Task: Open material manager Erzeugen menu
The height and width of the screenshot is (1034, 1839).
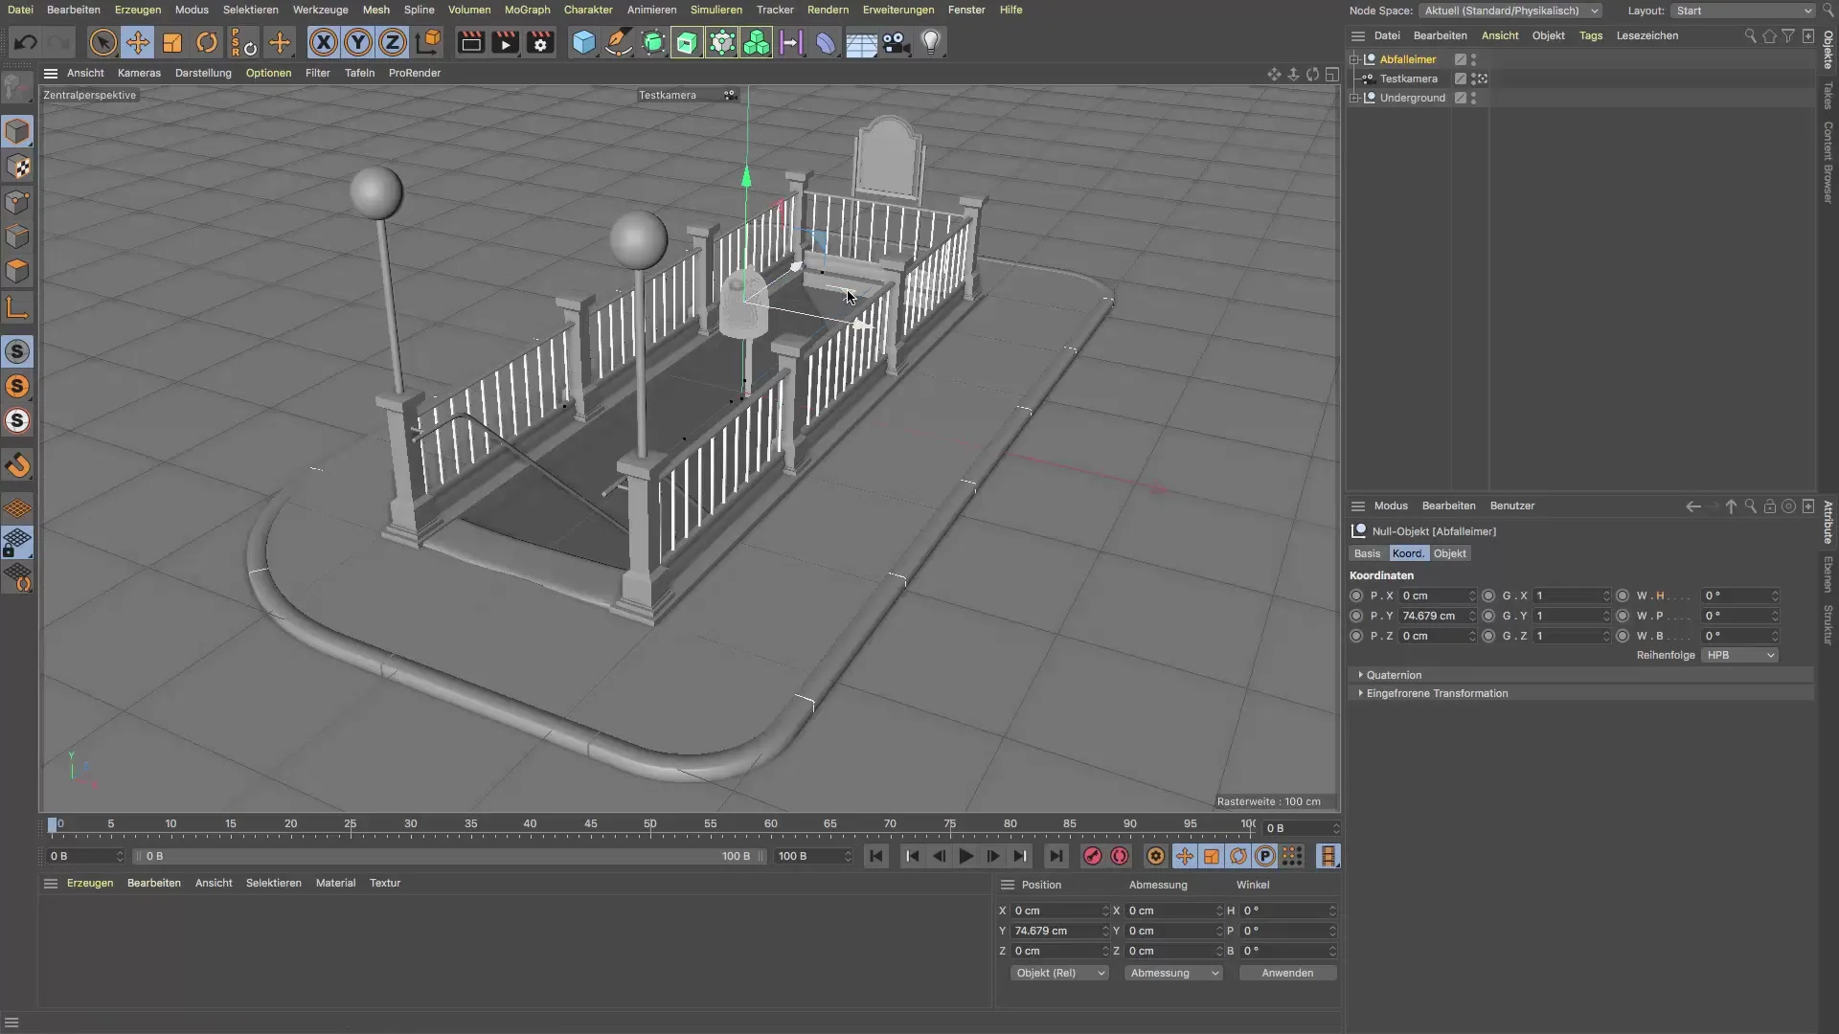Action: coord(90,883)
